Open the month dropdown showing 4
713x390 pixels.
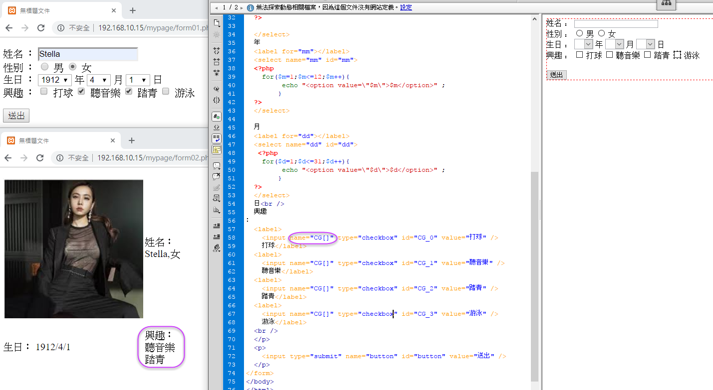click(98, 80)
